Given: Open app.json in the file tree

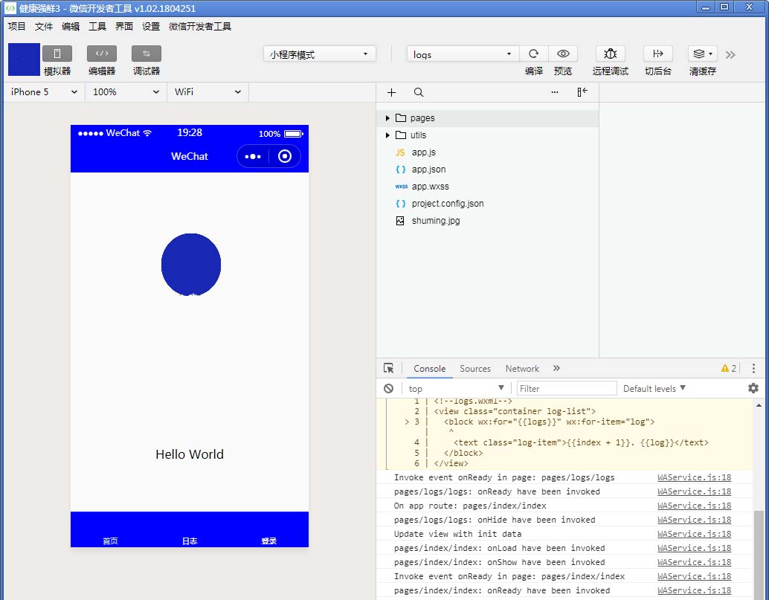Looking at the screenshot, I should tap(428, 169).
